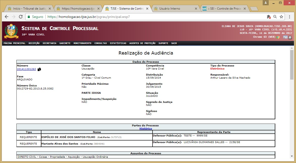Open the Secretaria menu
Screen dimensions: 296x163
(50, 43)
